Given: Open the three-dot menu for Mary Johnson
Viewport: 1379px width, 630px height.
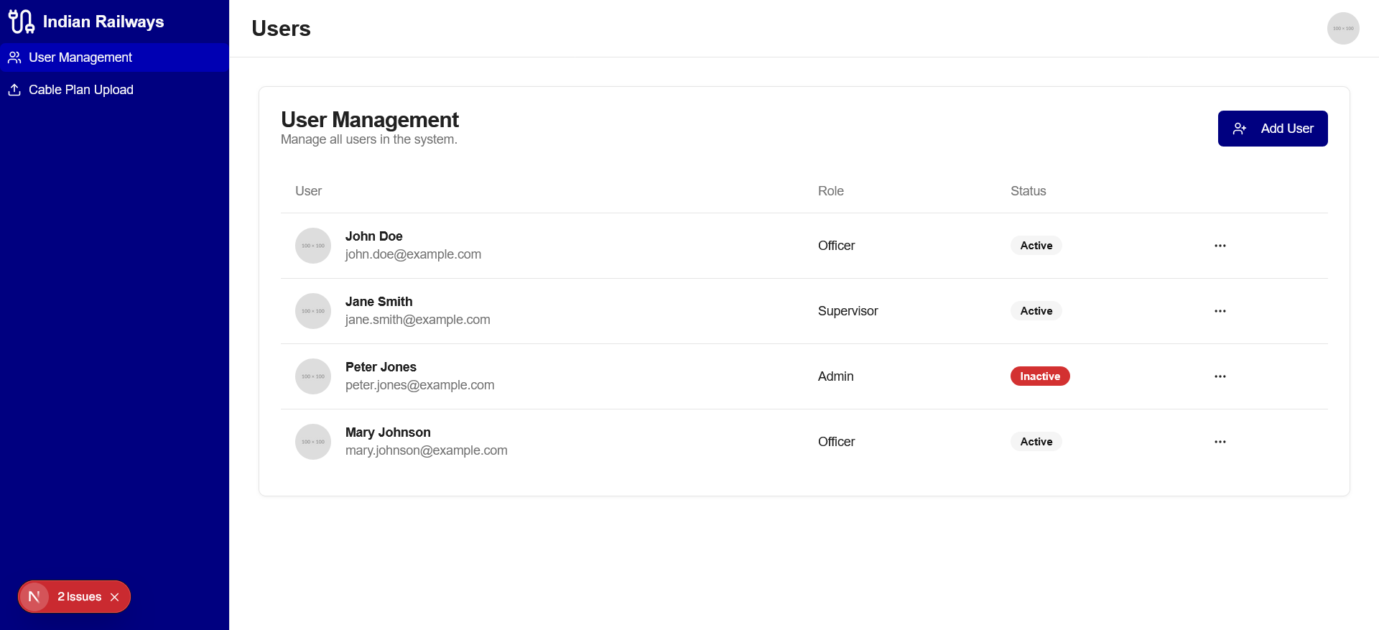Looking at the screenshot, I should click(1220, 442).
